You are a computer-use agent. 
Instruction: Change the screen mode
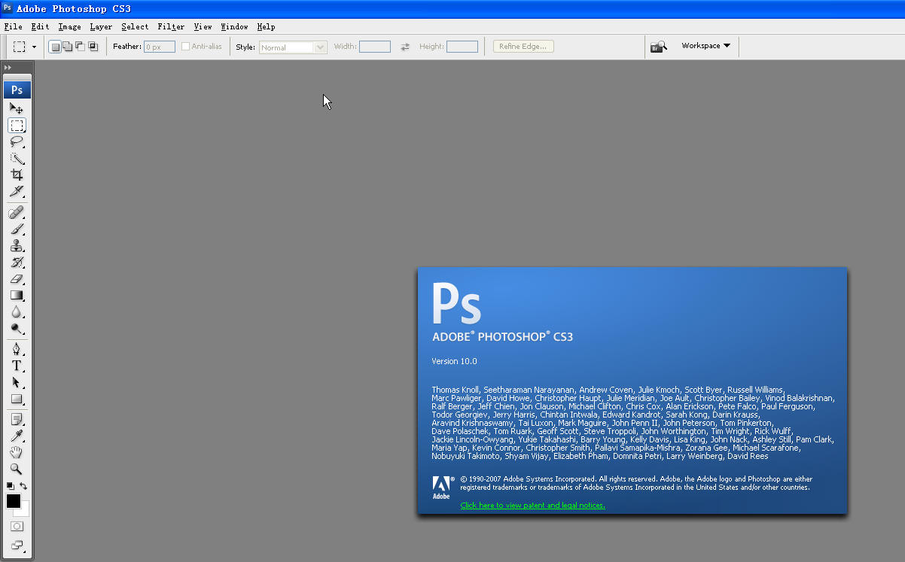17,545
